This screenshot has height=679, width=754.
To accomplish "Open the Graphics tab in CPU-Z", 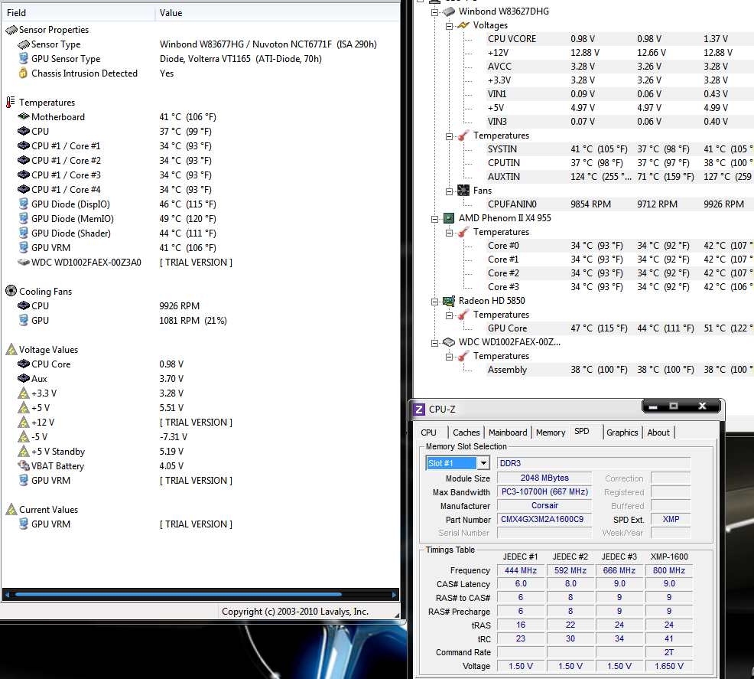I will click(x=622, y=433).
